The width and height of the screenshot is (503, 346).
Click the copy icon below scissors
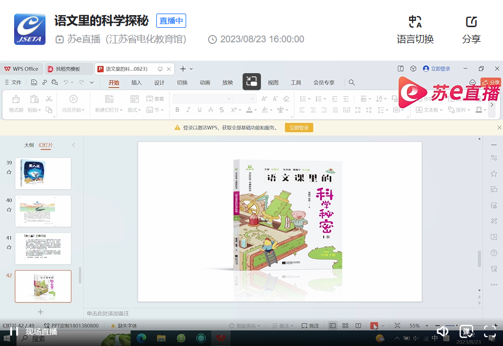point(49,110)
